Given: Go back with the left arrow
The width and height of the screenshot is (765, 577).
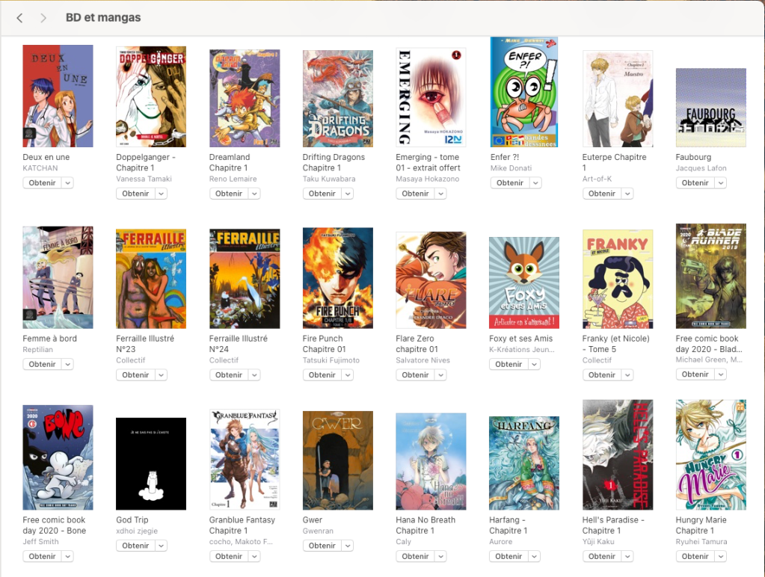Looking at the screenshot, I should (19, 18).
